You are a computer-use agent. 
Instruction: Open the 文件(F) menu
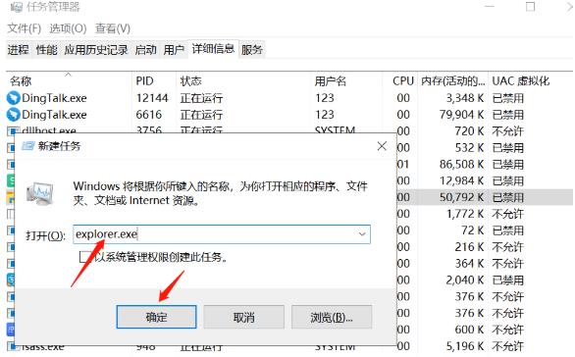[25, 28]
